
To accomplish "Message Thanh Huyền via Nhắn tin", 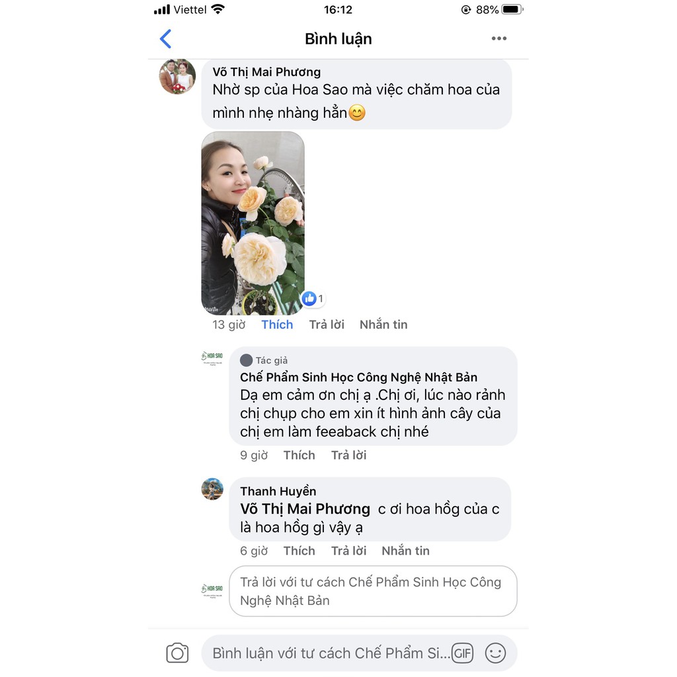I will [405, 551].
